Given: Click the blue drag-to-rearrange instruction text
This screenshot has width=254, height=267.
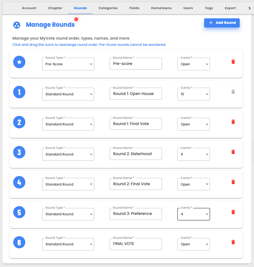Looking at the screenshot, I should pyautogui.click(x=89, y=45).
